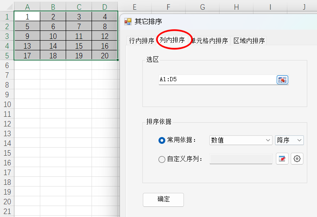Image resolution: width=317 pixels, height=217 pixels.
Task: Select the 常用依据 radio button
Action: point(162,140)
